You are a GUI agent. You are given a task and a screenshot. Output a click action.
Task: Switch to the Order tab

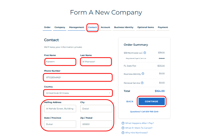[x=47, y=27]
